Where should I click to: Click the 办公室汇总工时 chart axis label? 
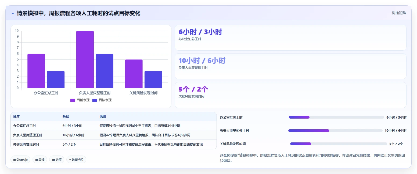[46, 93]
